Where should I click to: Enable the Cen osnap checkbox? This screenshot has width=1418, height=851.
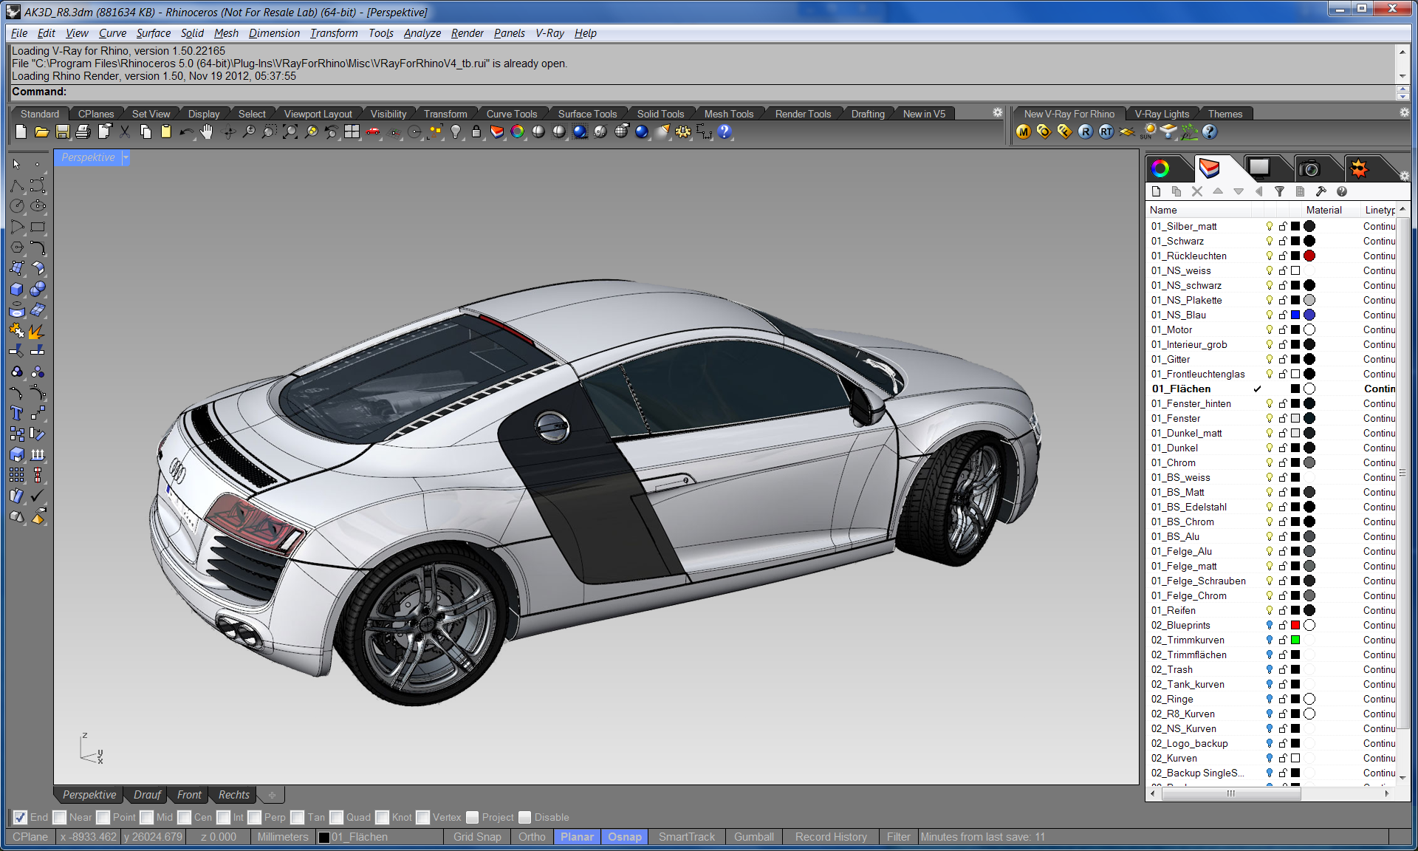(185, 817)
